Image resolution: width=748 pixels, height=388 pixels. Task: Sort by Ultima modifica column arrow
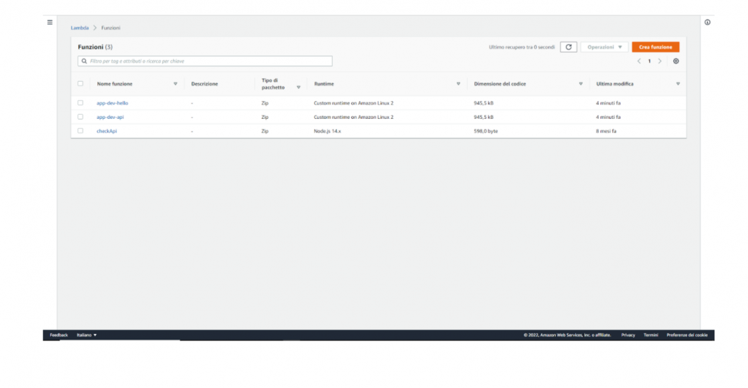tap(678, 84)
